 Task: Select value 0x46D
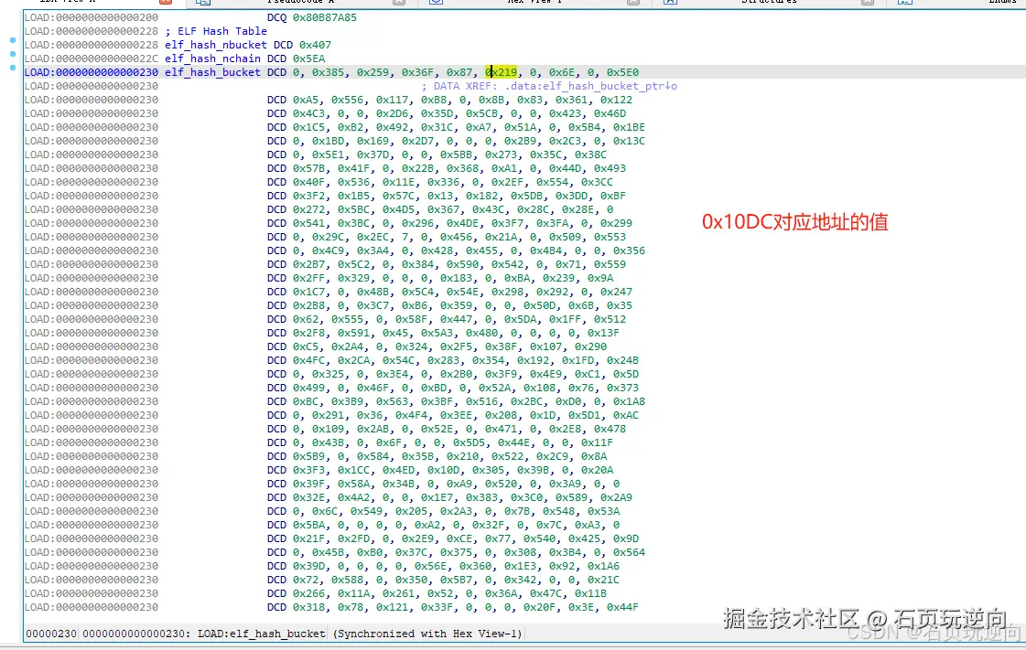(x=610, y=113)
